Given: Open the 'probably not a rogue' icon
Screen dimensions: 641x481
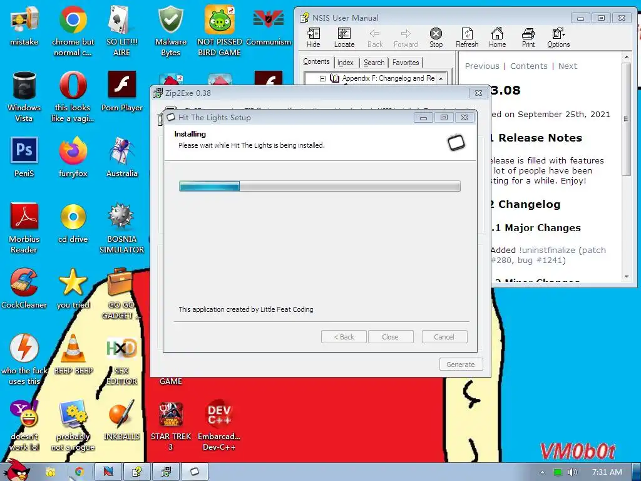Looking at the screenshot, I should click(x=73, y=425).
